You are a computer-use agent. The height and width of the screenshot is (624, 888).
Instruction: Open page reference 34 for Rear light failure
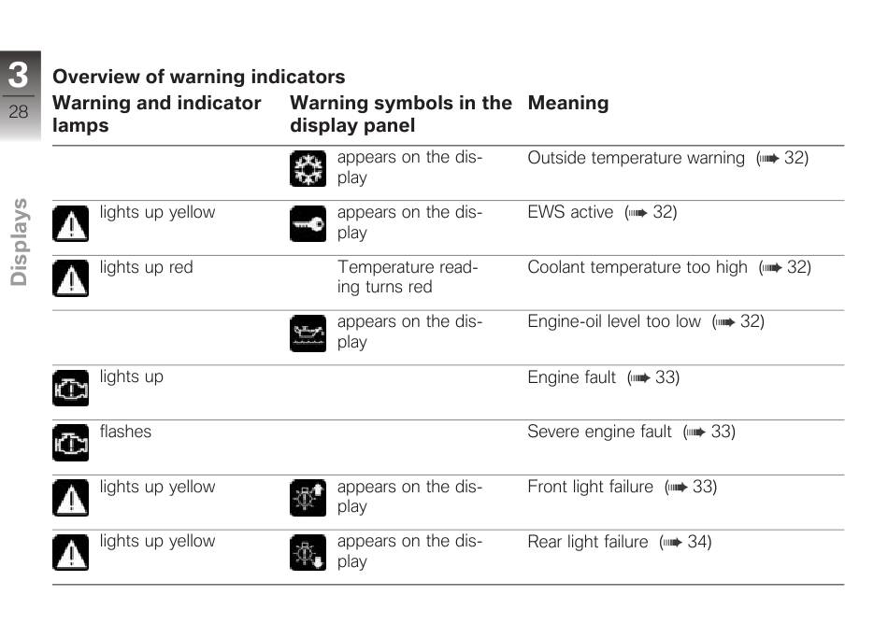coord(685,542)
